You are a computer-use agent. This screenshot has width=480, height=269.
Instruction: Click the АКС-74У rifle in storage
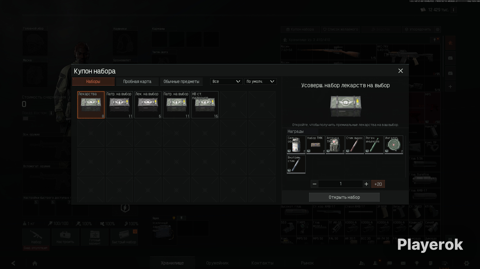(408, 60)
